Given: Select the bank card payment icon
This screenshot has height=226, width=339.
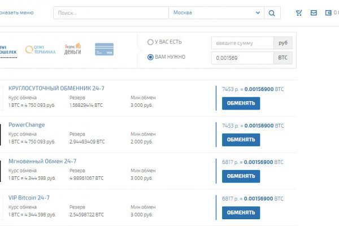Looking at the screenshot, I should tap(104, 49).
